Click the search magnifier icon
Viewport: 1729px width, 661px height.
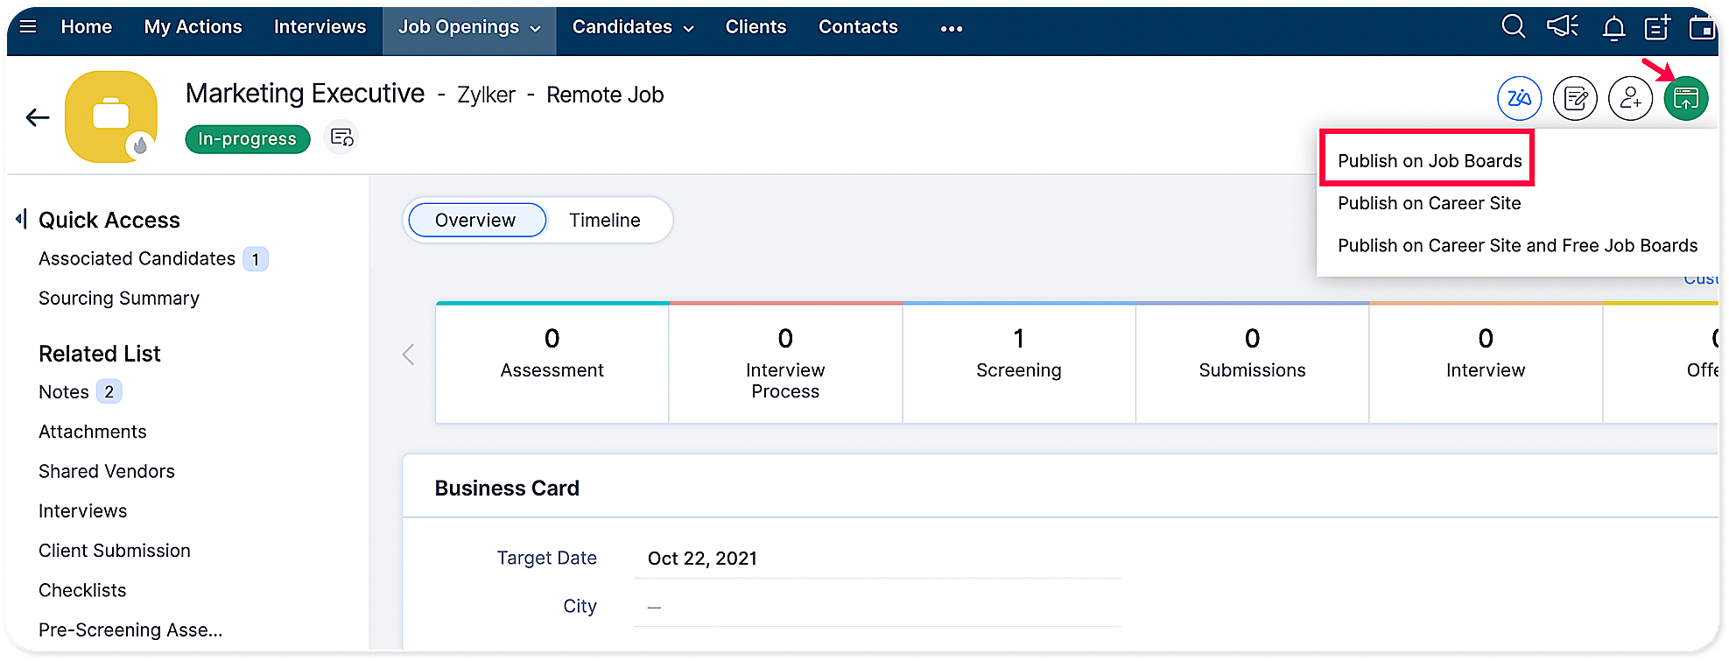click(1514, 27)
